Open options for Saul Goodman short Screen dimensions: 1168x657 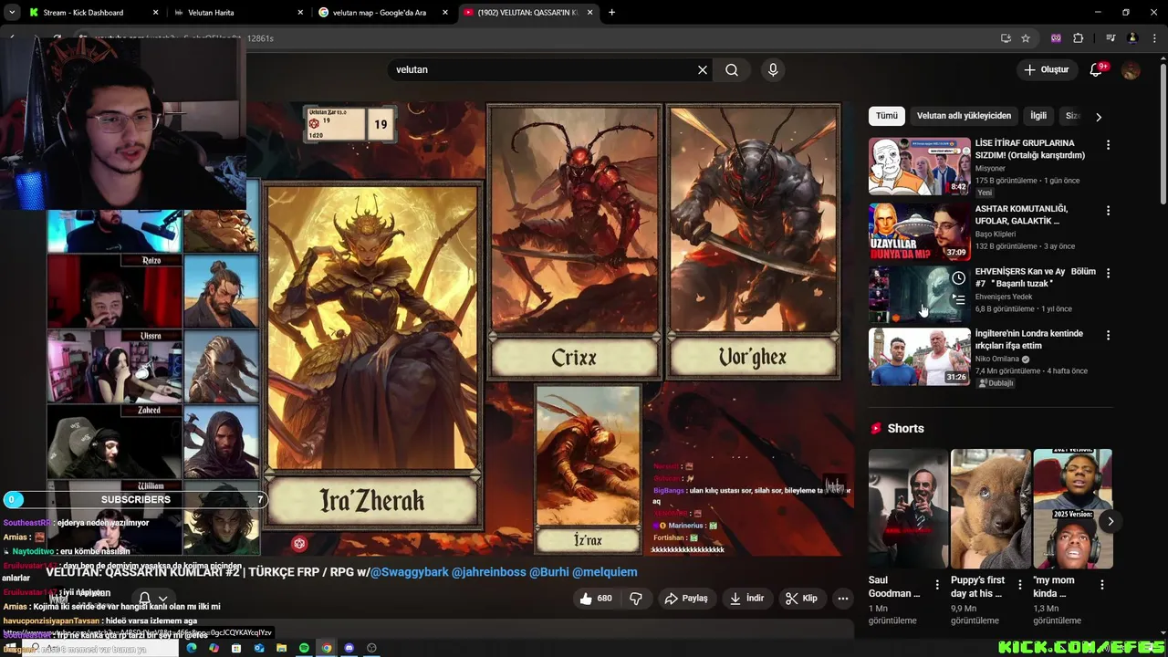[937, 585]
